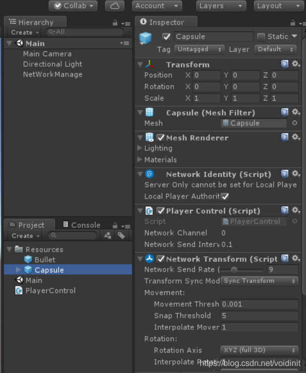This screenshot has width=306, height=373.
Task: Open the Main scene options menu
Action: point(125,43)
